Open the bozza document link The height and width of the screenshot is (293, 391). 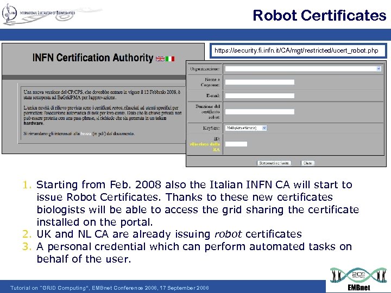coord(86,134)
